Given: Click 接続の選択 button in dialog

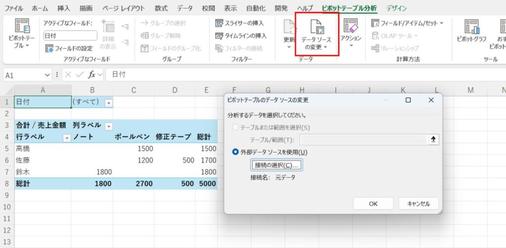Looking at the screenshot, I should [x=276, y=165].
